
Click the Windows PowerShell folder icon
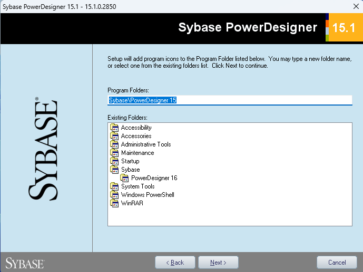coord(114,195)
